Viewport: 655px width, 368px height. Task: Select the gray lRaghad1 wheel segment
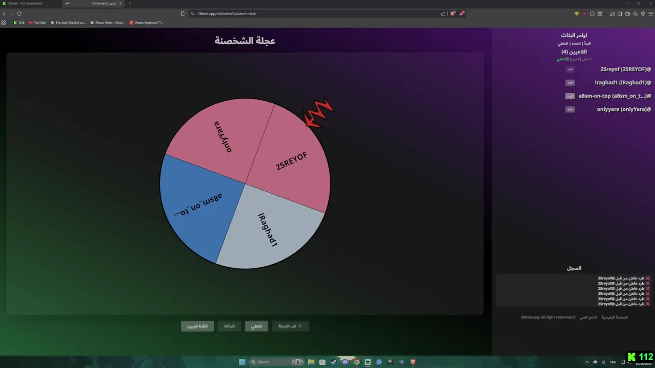269,230
